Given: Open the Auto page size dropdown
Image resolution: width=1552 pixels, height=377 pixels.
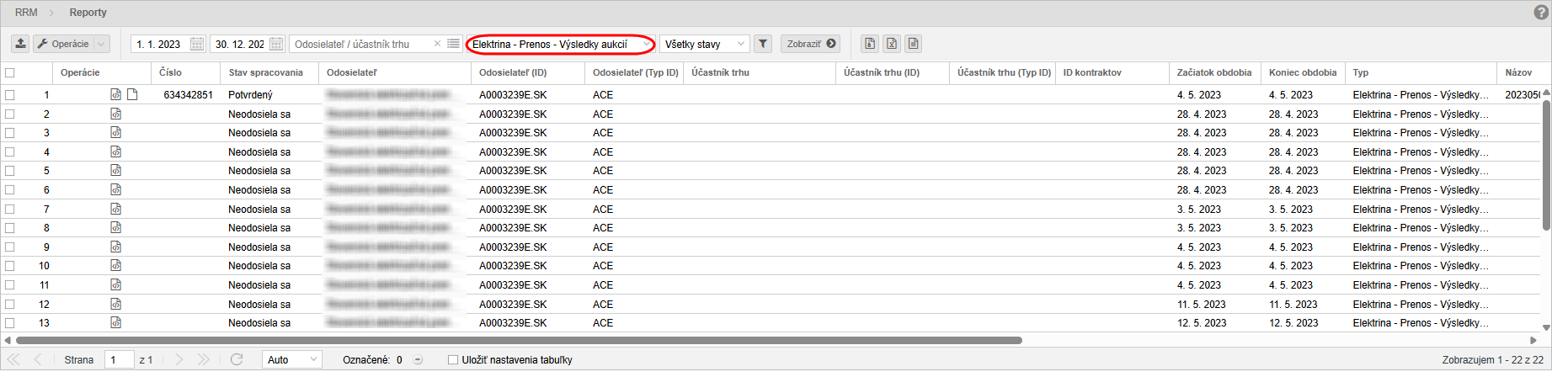Looking at the screenshot, I should tap(313, 359).
